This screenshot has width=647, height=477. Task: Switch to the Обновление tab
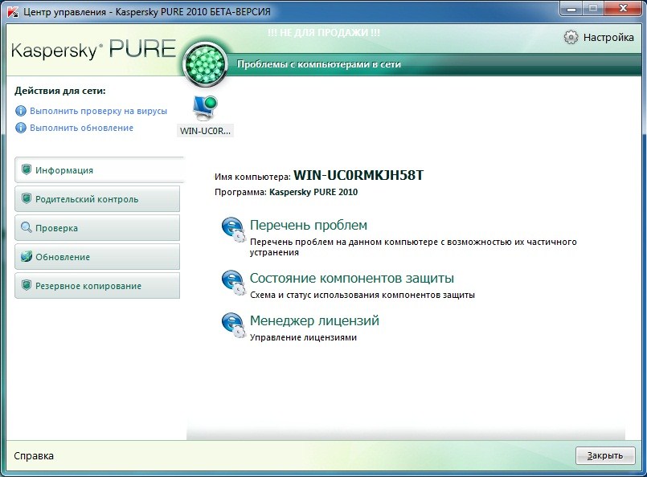point(97,256)
